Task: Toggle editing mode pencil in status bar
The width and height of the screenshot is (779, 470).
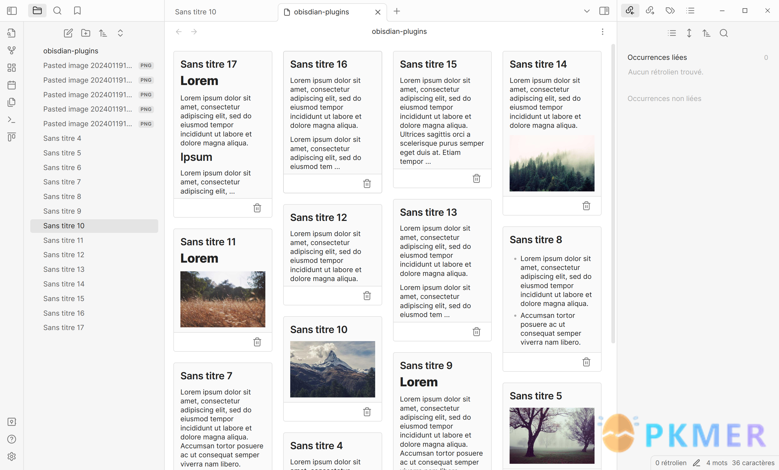Action: click(697, 463)
